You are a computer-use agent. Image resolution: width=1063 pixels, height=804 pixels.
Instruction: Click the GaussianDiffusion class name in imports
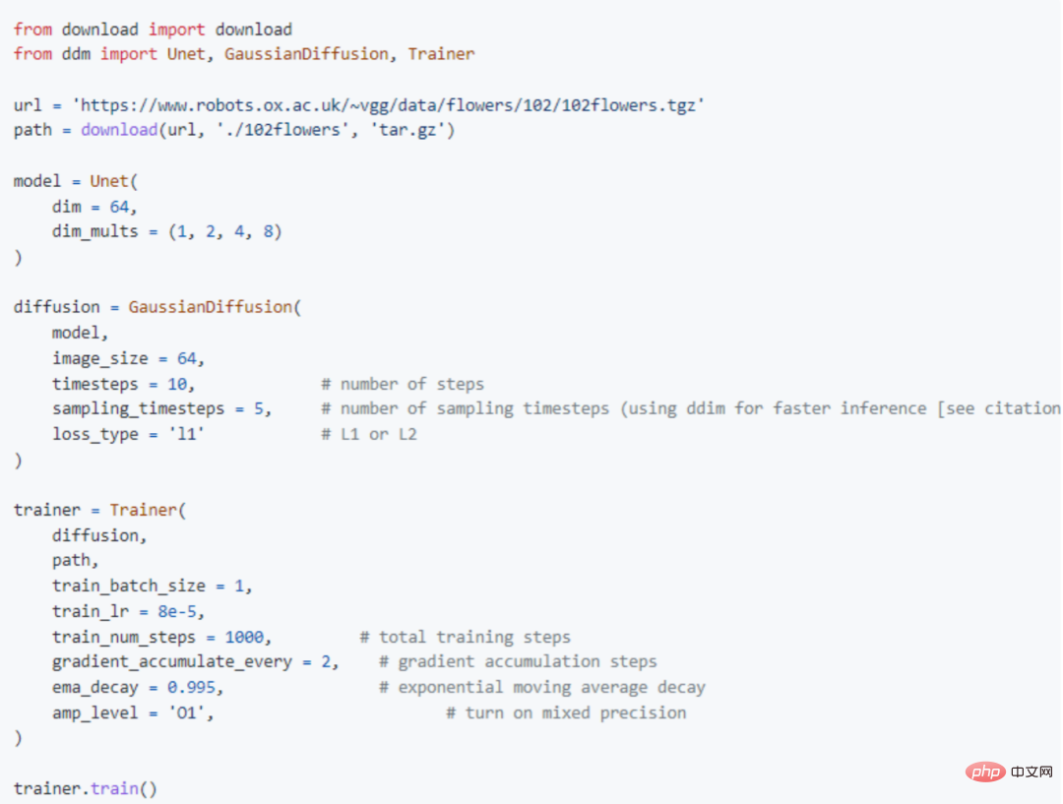click(x=306, y=53)
